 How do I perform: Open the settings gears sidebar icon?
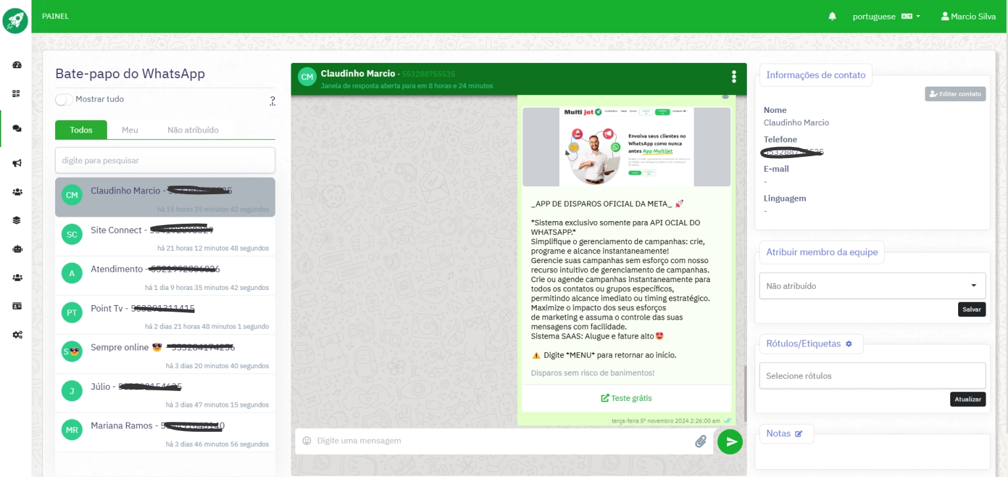[17, 335]
